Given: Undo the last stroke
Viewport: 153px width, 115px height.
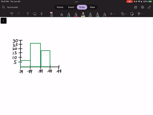Looking at the screenshot, I should pyautogui.click(x=12, y=14).
